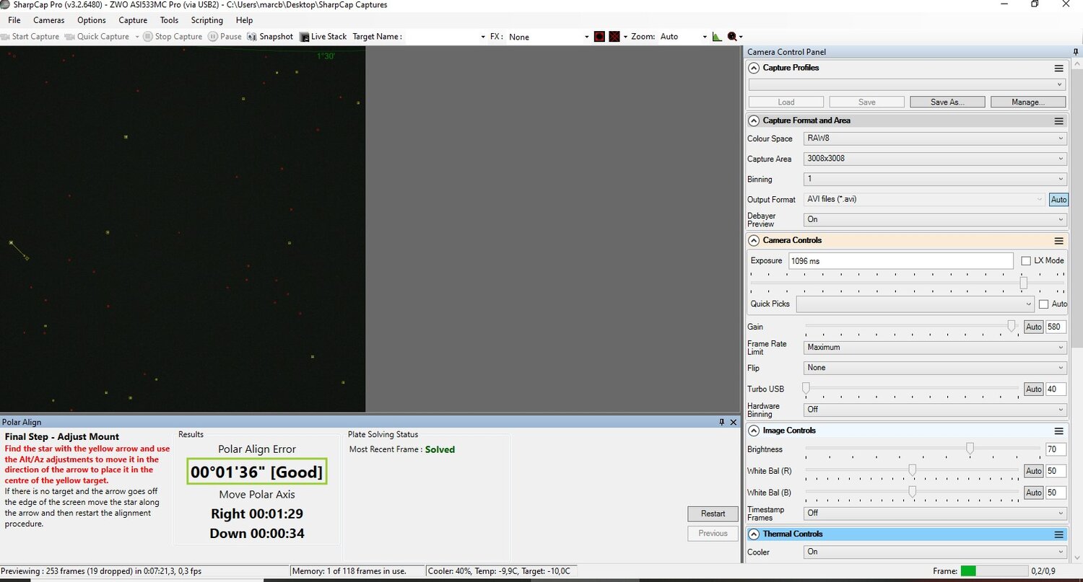This screenshot has width=1083, height=582.
Task: Collapse the Thermal Controls section
Action: [754, 534]
